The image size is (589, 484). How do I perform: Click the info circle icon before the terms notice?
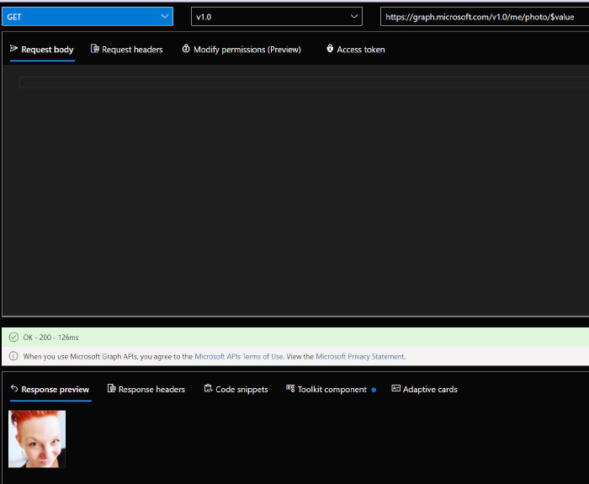pos(13,356)
